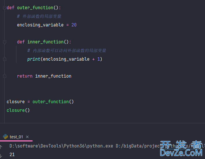Close the test_01 run tab
This screenshot has height=159, width=205.
27,137
